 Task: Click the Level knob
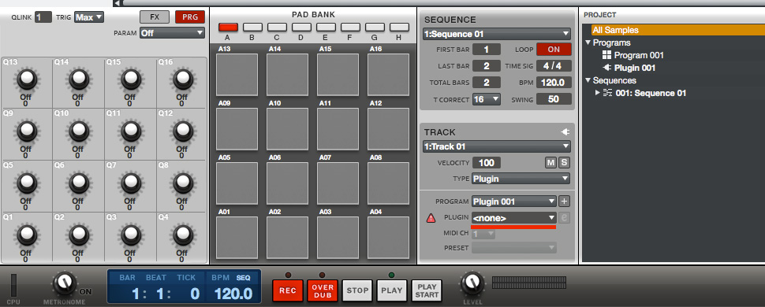(472, 283)
